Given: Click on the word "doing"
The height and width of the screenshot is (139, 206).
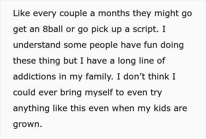Looking at the screenshot, I should [x=173, y=45].
